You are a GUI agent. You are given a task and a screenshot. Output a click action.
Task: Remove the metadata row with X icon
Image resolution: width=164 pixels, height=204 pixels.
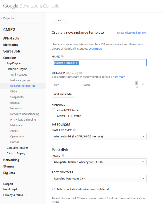[143, 85]
